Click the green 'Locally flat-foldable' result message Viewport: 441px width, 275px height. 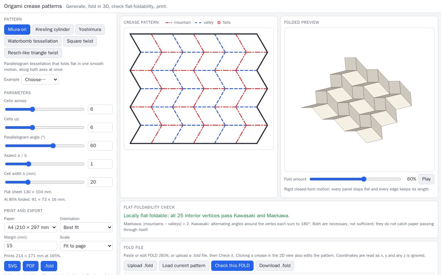pos(207,216)
